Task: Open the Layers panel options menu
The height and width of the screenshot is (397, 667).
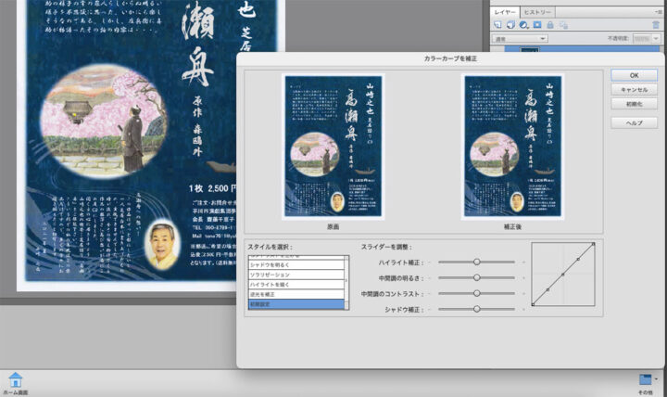Action: pyautogui.click(x=656, y=10)
